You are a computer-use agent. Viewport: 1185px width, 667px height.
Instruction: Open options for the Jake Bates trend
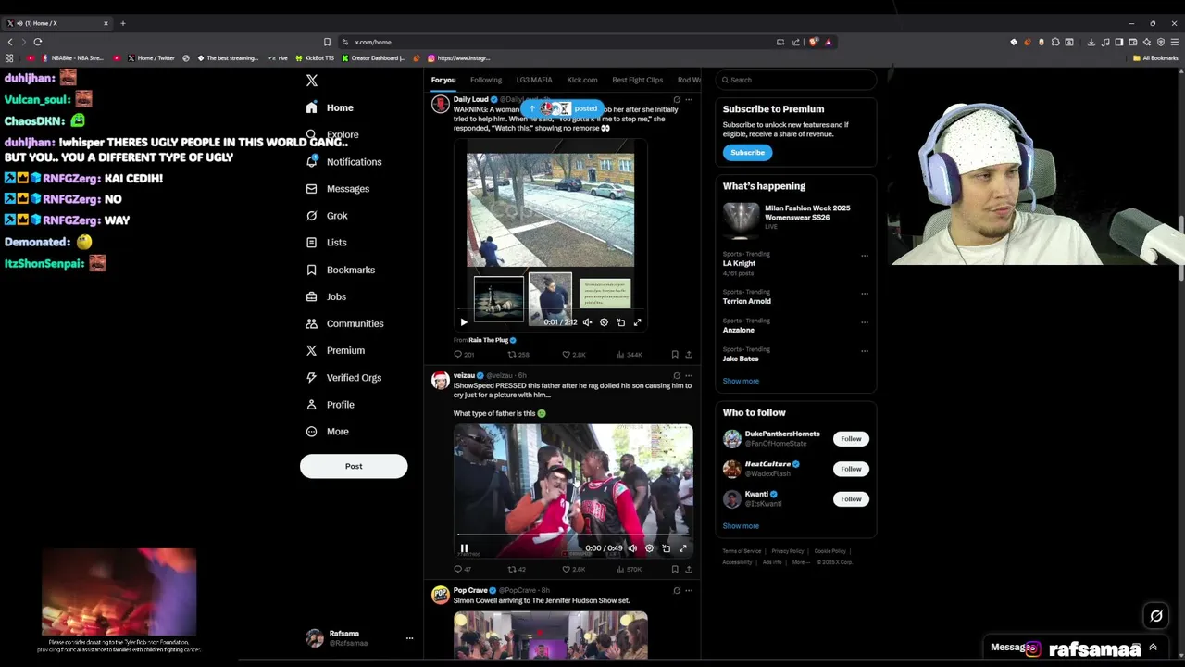(x=865, y=351)
